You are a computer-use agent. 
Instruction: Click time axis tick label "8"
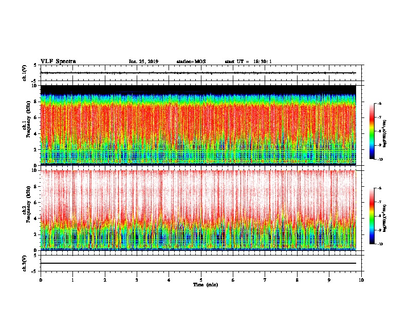coord(297,280)
